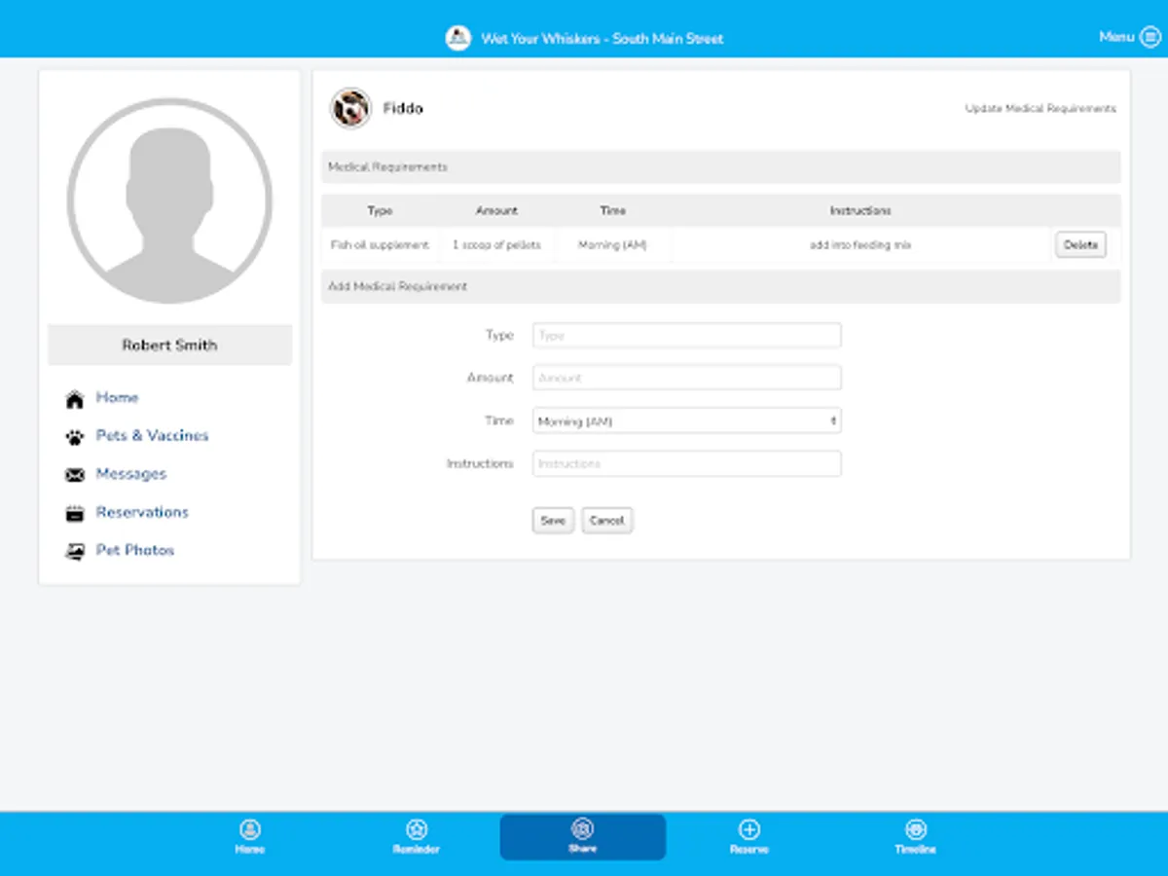The width and height of the screenshot is (1168, 876).
Task: Click the Cancel button
Action: tap(606, 521)
